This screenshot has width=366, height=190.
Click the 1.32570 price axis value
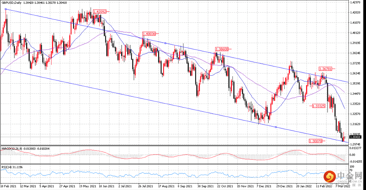(x=355, y=114)
